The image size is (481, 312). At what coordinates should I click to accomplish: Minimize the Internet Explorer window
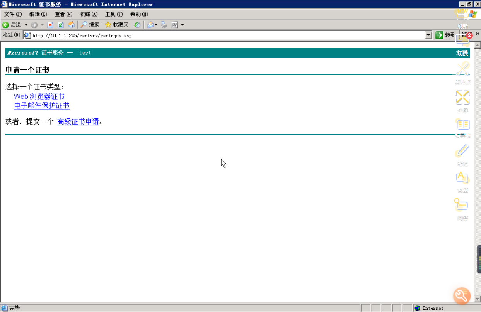point(462,4)
